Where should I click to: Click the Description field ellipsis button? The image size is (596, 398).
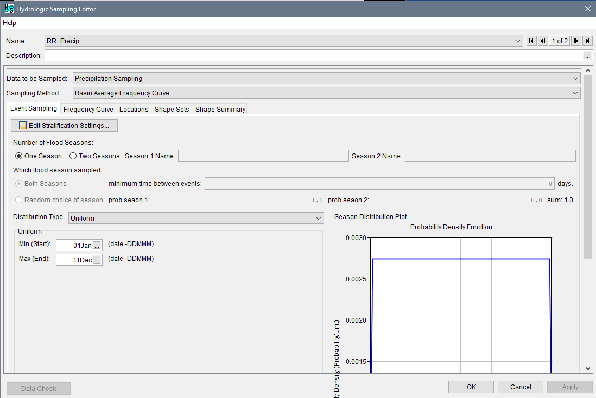coord(587,55)
